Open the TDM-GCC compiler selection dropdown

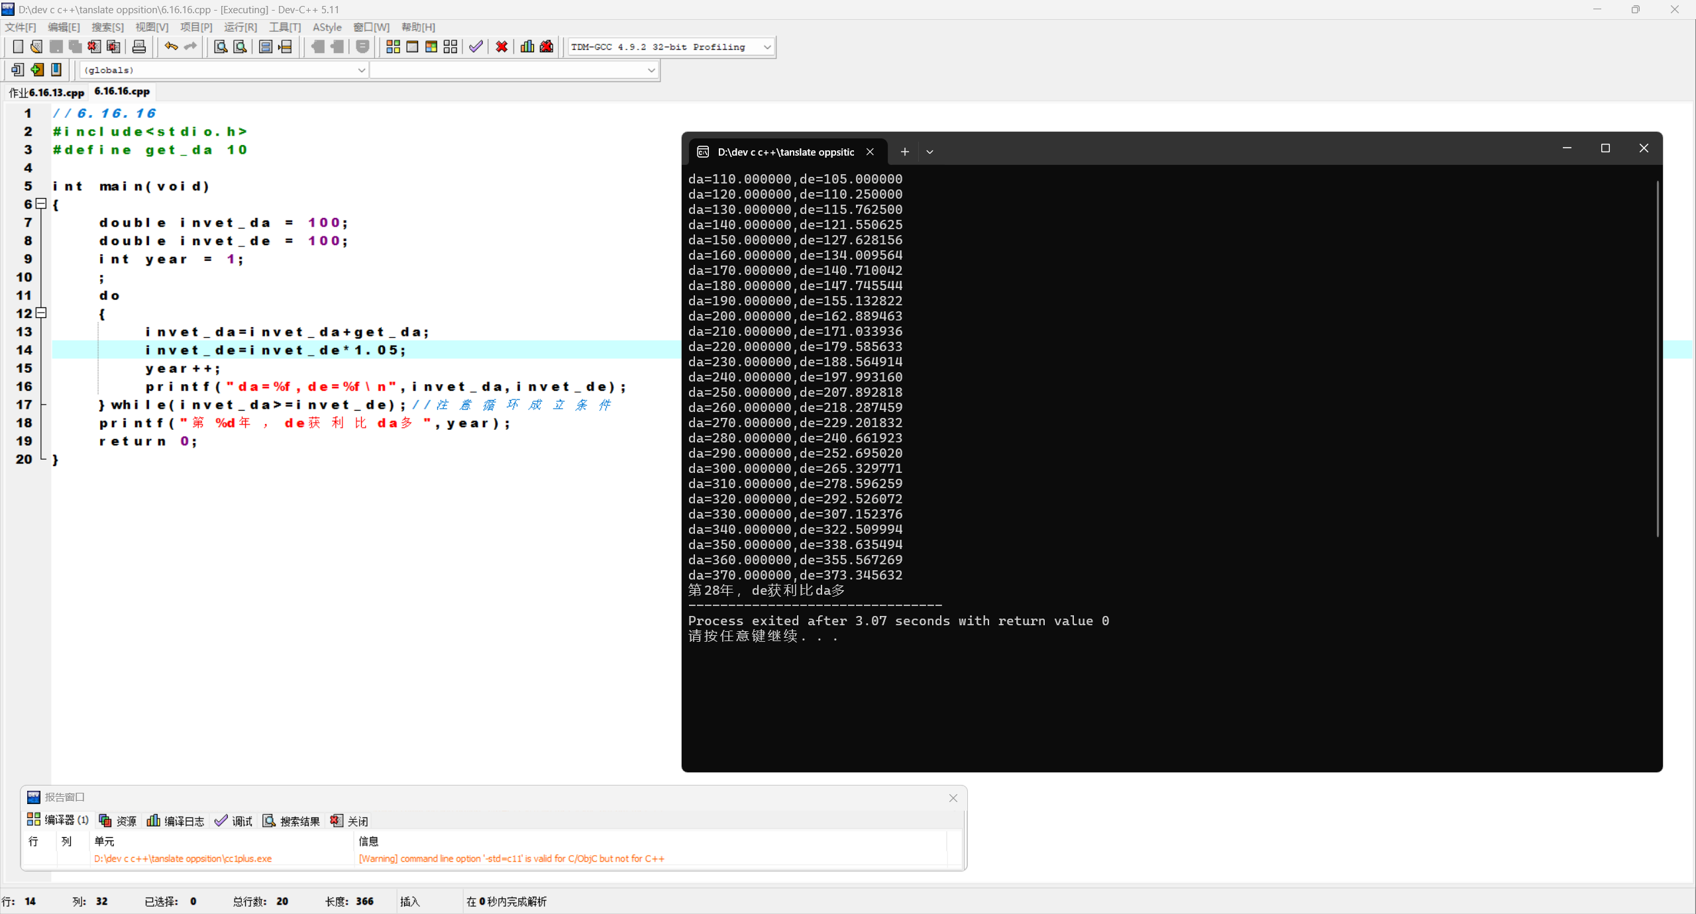click(x=767, y=47)
